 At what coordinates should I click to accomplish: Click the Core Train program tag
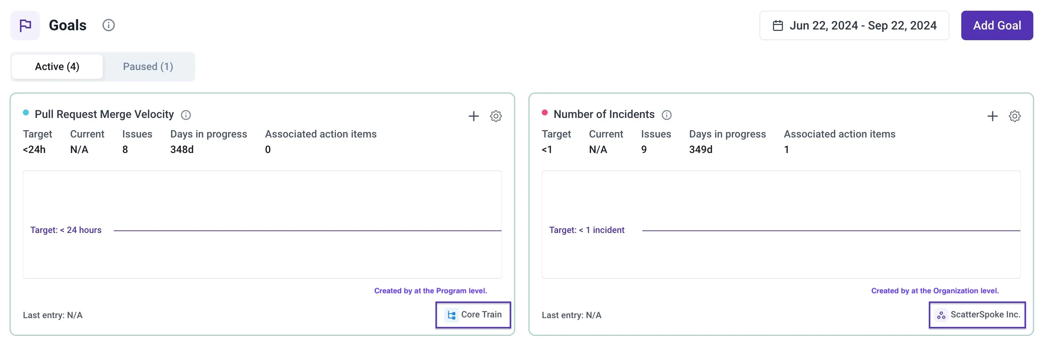coord(473,315)
